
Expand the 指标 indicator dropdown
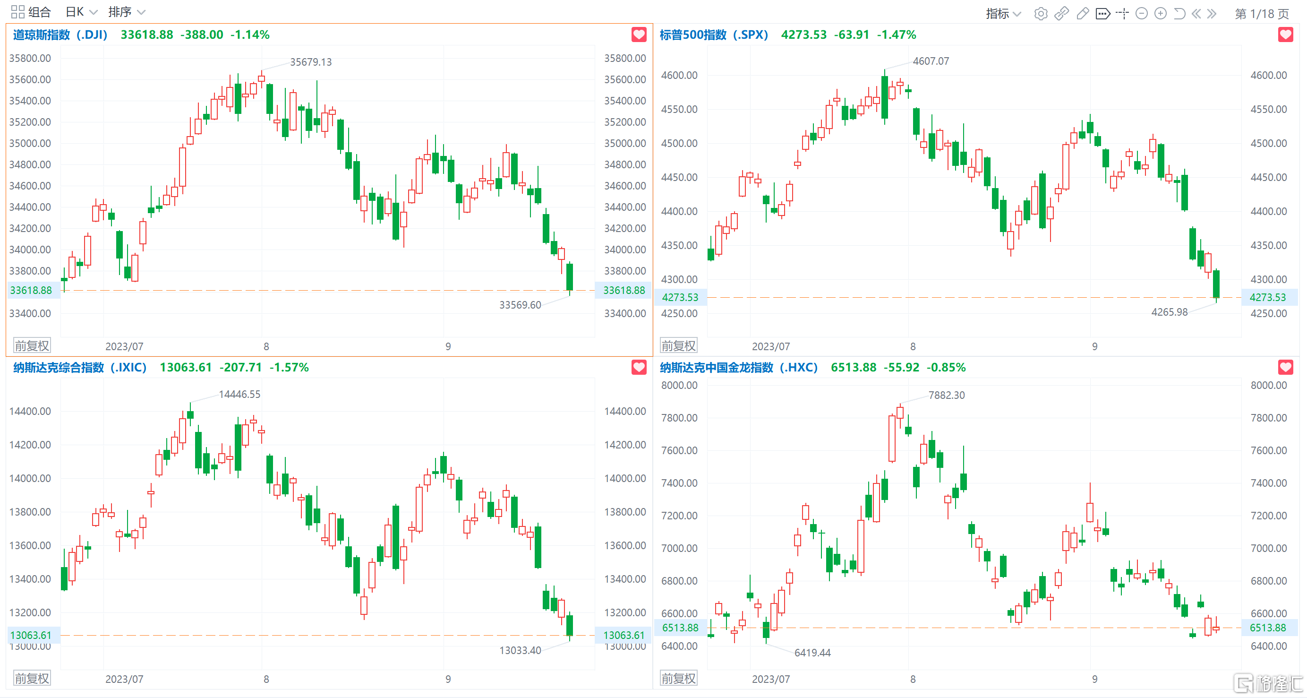click(1003, 14)
